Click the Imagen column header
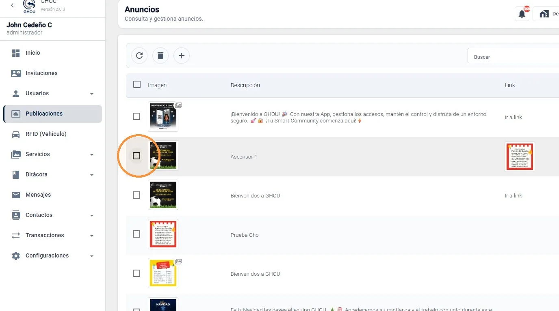559x311 pixels. (157, 85)
